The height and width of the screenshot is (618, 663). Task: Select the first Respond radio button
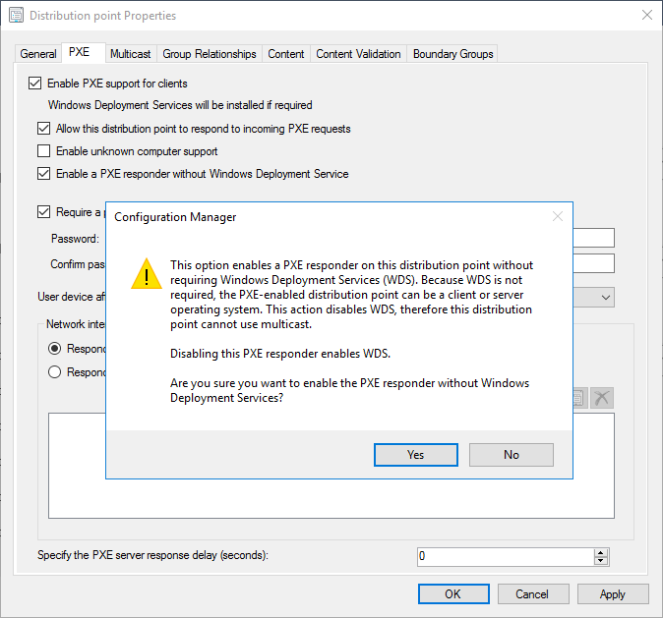tap(55, 348)
